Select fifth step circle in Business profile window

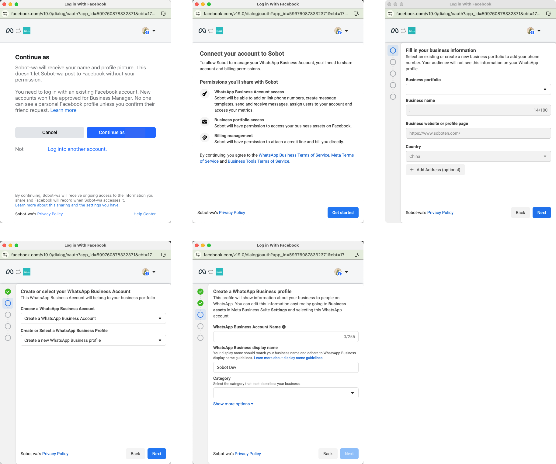200,338
